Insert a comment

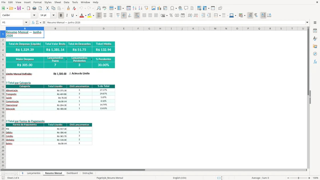(x=186, y=8)
